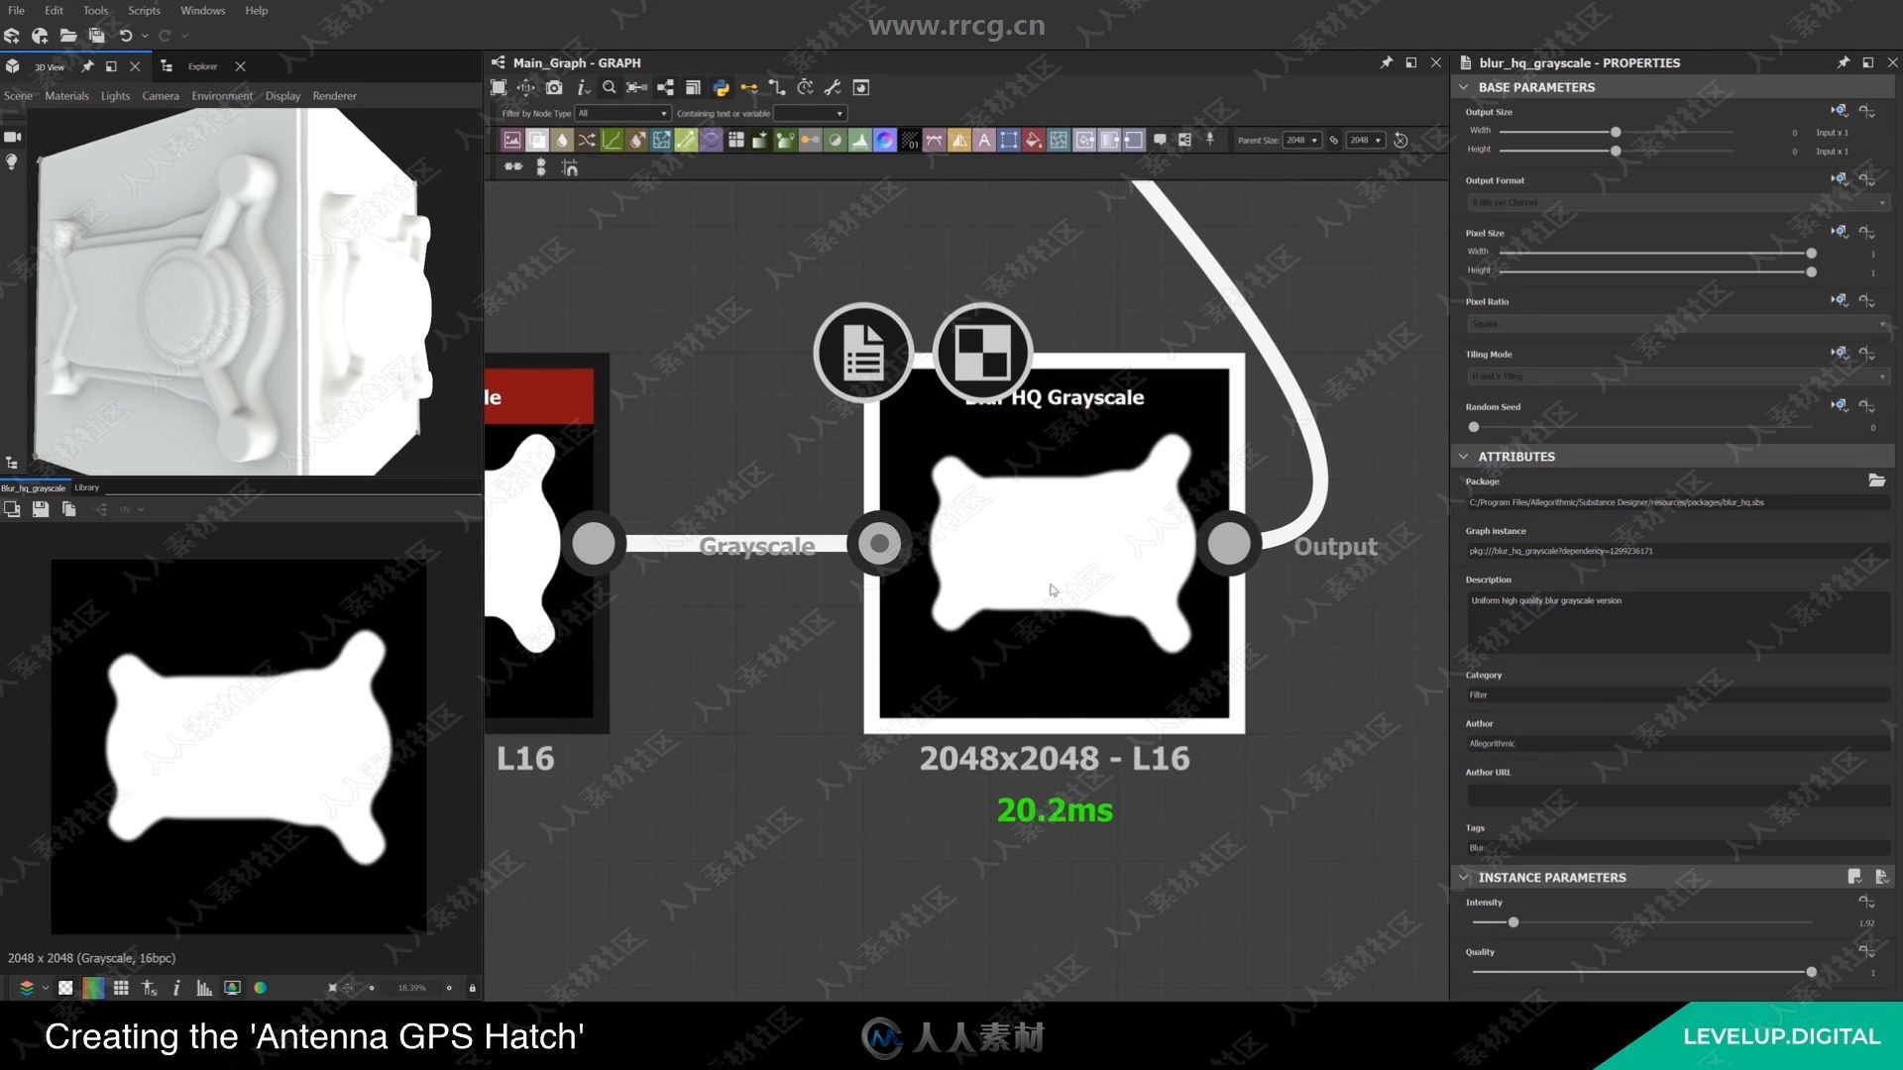Viewport: 1903px width, 1070px height.
Task: Open the Windows menu
Action: point(202,10)
